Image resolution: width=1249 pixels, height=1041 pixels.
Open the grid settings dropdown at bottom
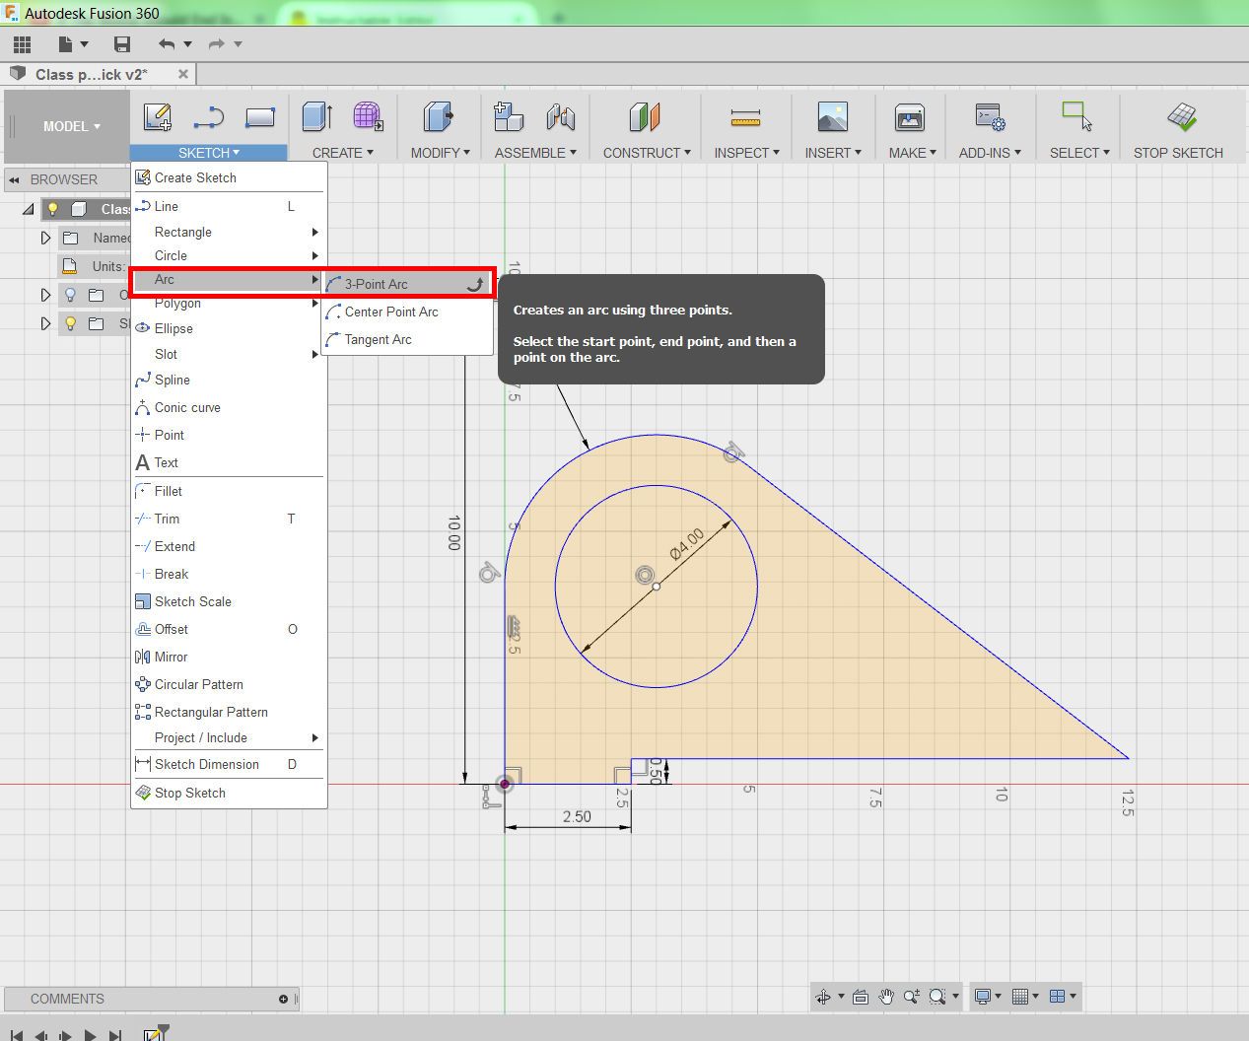coord(1025,997)
